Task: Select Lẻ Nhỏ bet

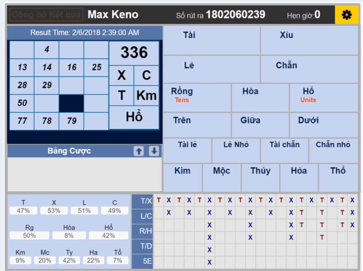Action: point(236,151)
